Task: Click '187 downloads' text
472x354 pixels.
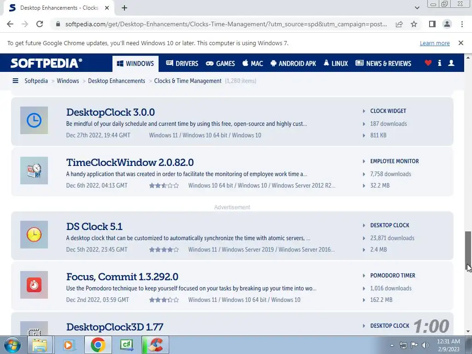Action: (x=388, y=124)
